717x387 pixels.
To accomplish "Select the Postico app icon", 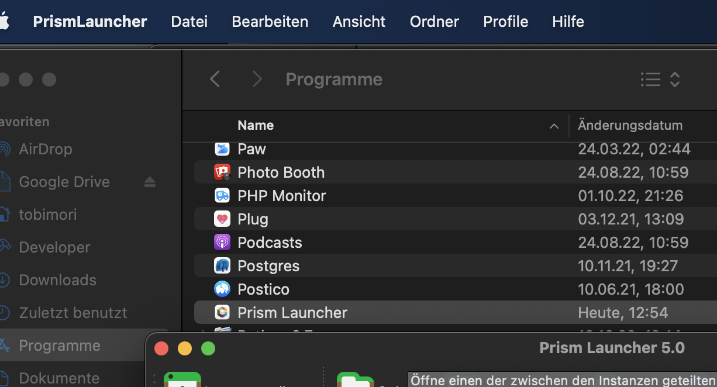I will [222, 289].
